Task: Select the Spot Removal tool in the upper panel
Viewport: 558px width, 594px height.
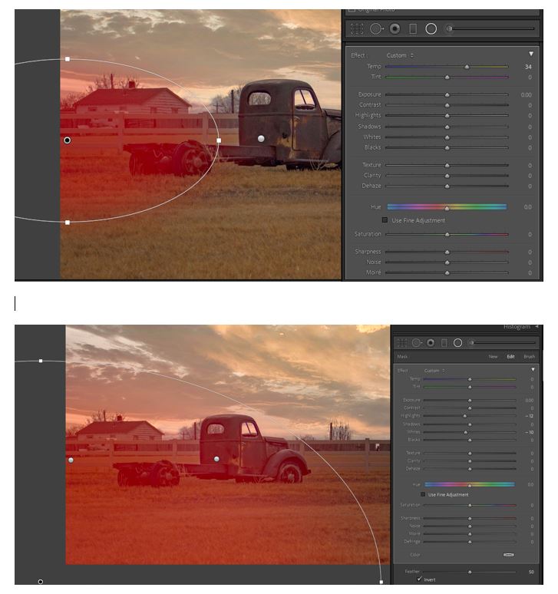Action: [x=376, y=29]
